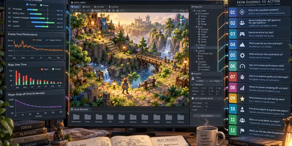Select the Buildings object
Viewport: 292px width, 146px height.
tap(205, 30)
